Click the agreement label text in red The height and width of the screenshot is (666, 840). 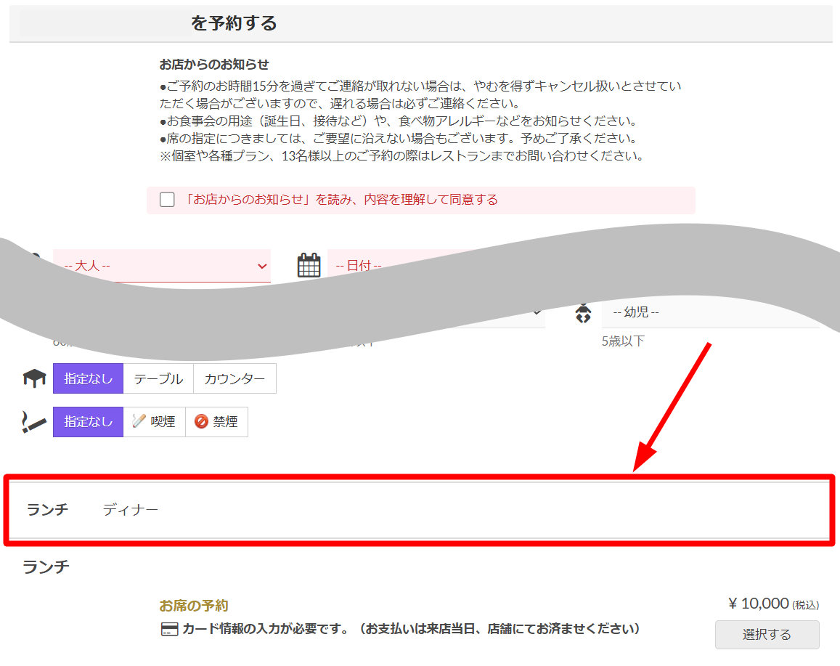[340, 200]
